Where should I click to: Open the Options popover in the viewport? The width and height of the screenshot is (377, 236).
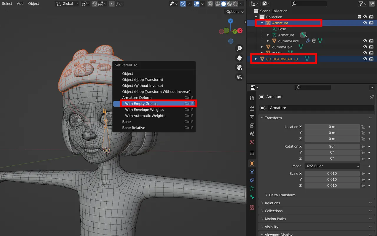tap(234, 11)
